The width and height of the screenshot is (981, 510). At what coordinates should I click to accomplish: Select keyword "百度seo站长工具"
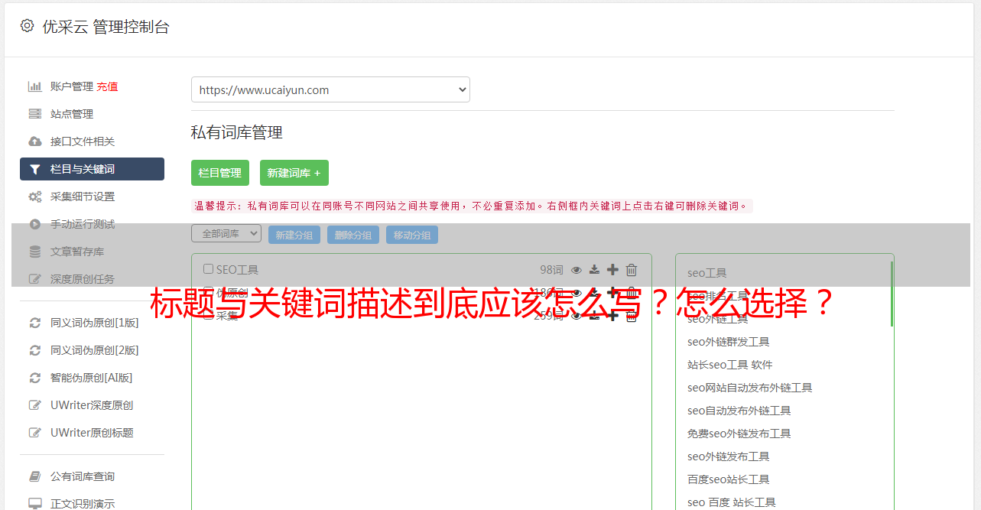729,479
